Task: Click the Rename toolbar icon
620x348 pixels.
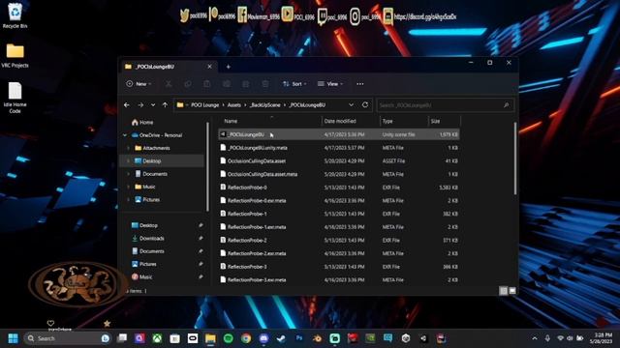Action: (x=227, y=84)
